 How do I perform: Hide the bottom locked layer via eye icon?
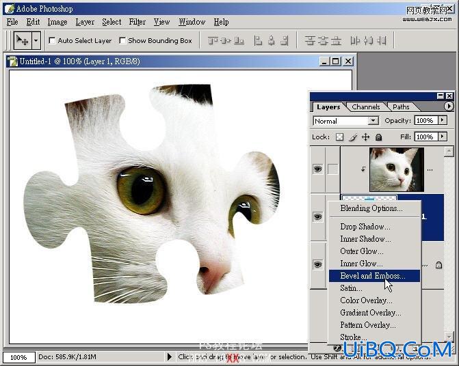click(x=317, y=265)
